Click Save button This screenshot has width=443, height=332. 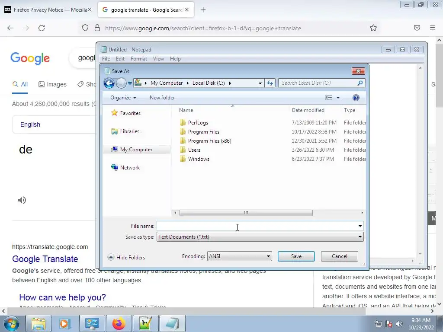[x=296, y=256]
